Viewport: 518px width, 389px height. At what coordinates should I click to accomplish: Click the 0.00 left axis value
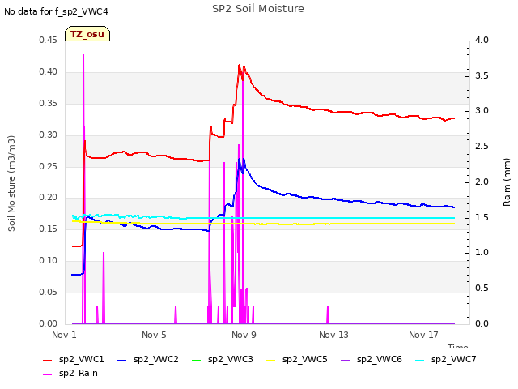tap(49, 323)
